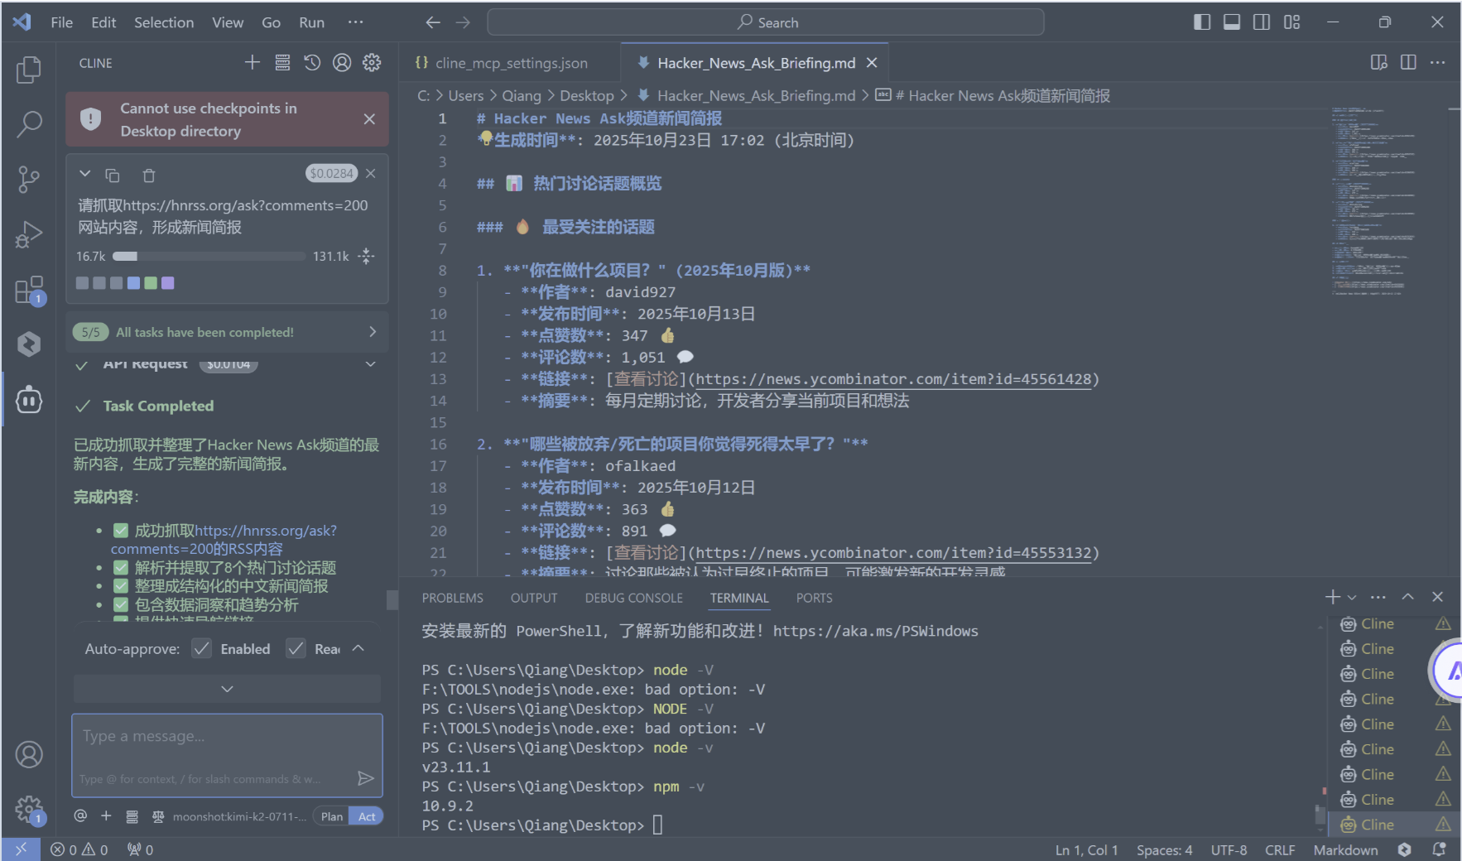This screenshot has width=1462, height=861.
Task: Open Manage gear in activity bar
Action: click(29, 809)
